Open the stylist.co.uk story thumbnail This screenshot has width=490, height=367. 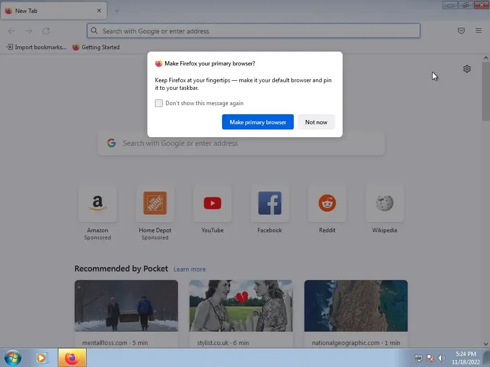click(x=241, y=306)
